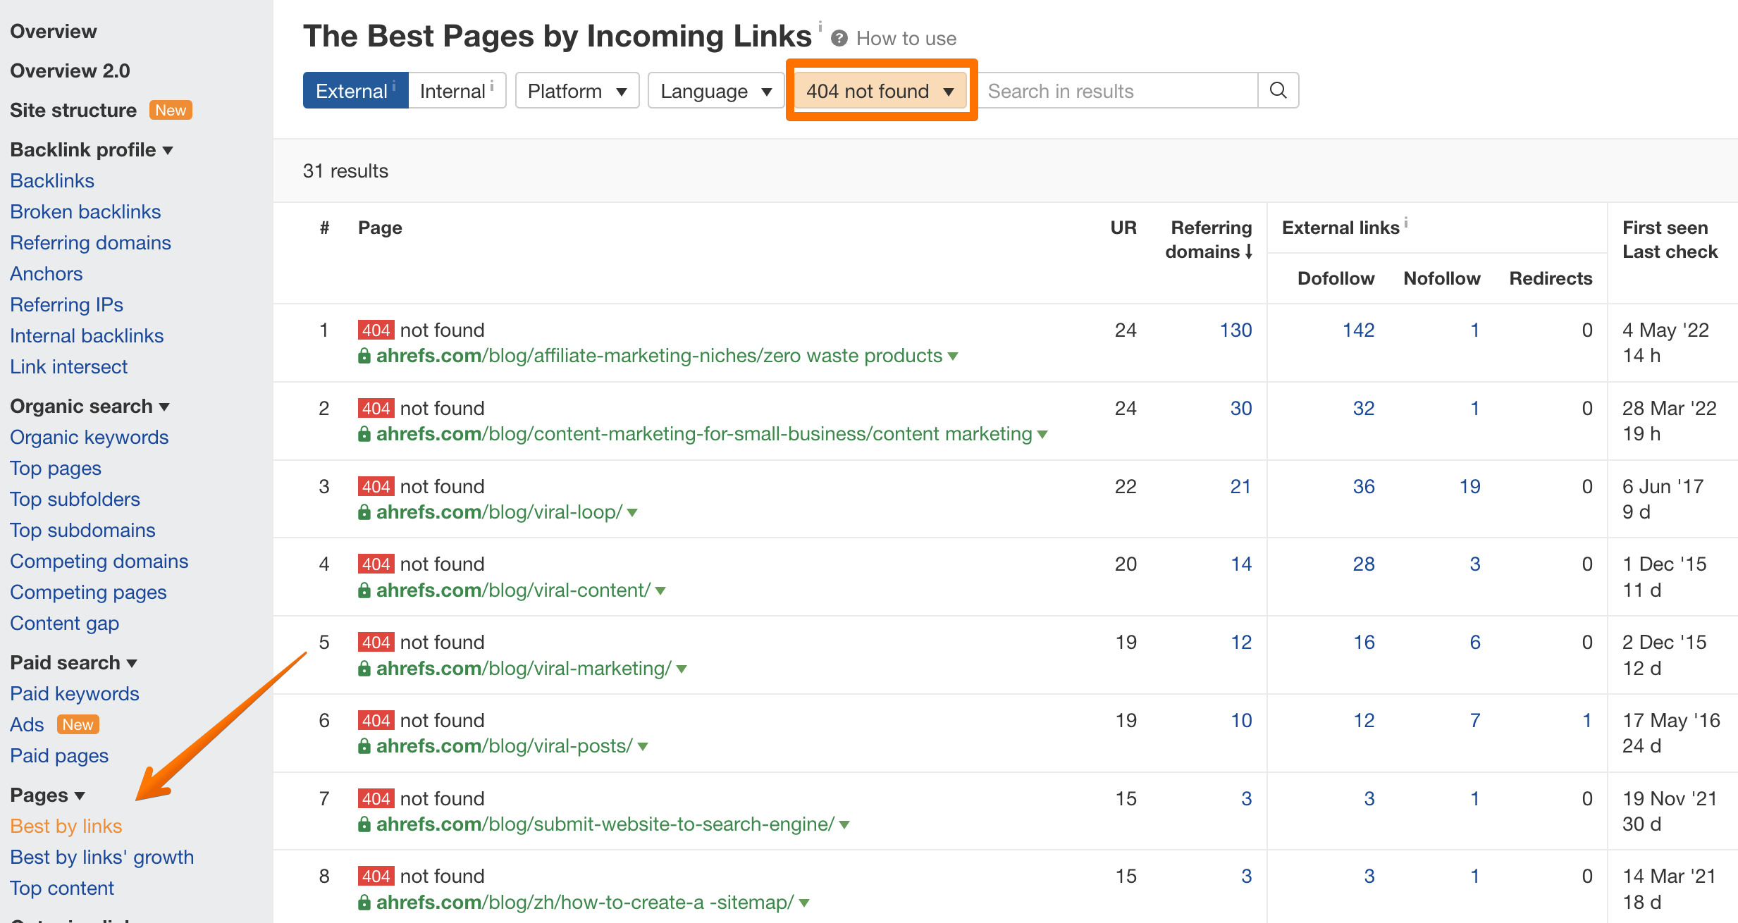The height and width of the screenshot is (923, 1738).
Task: Open the "How to use" help icon
Action: coord(839,38)
